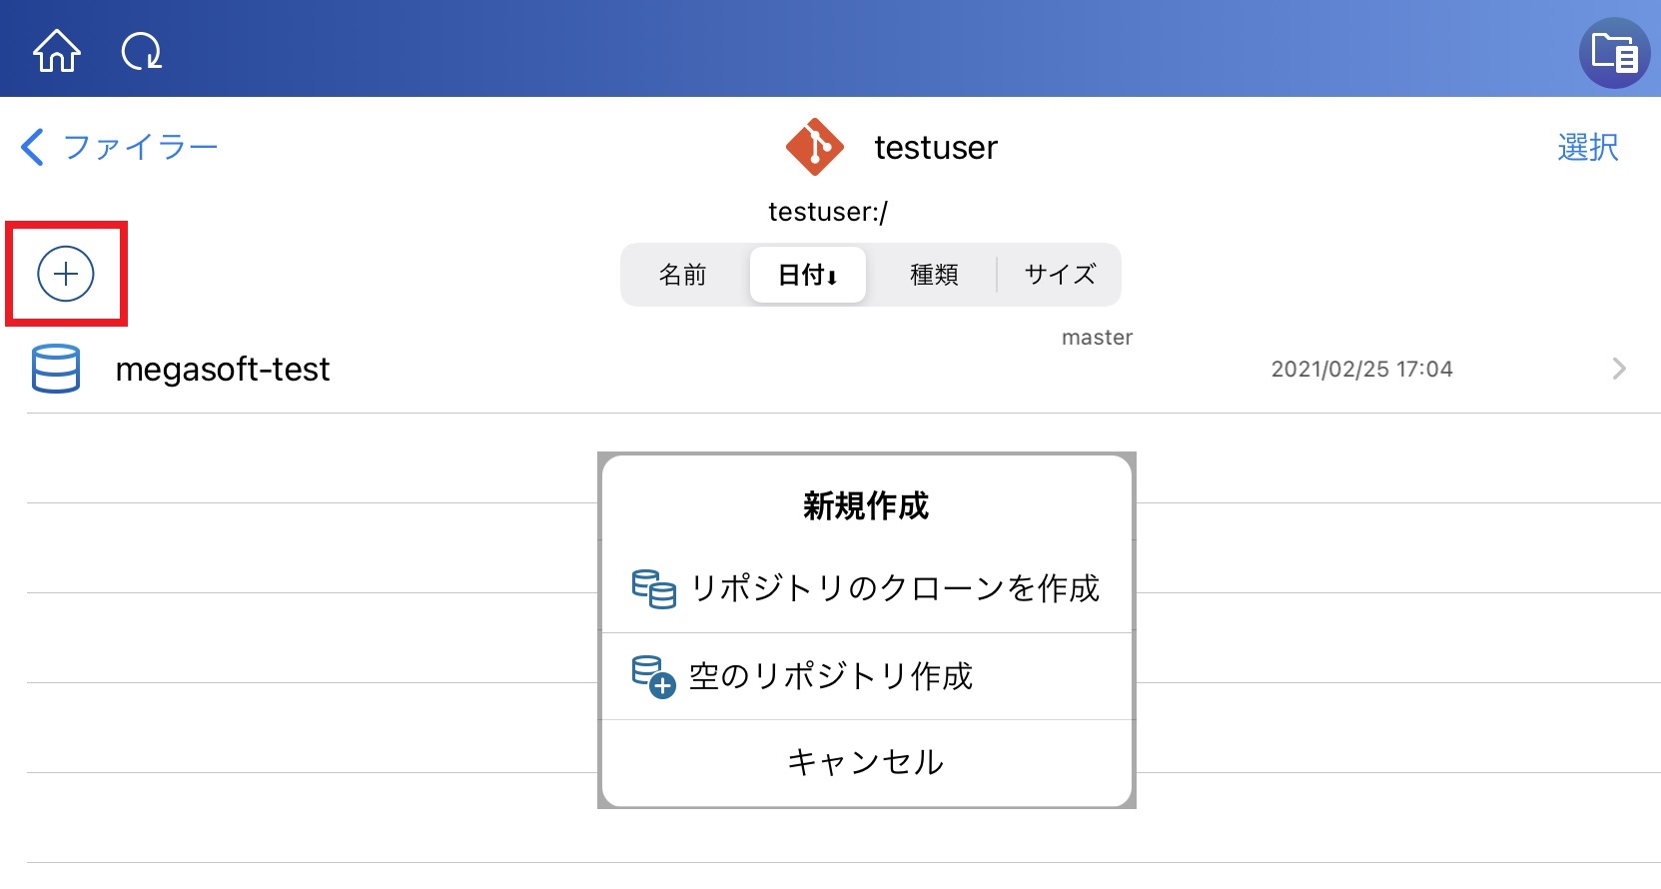1661x889 pixels.
Task: Tap the 選択 link at top right
Action: 1588,146
